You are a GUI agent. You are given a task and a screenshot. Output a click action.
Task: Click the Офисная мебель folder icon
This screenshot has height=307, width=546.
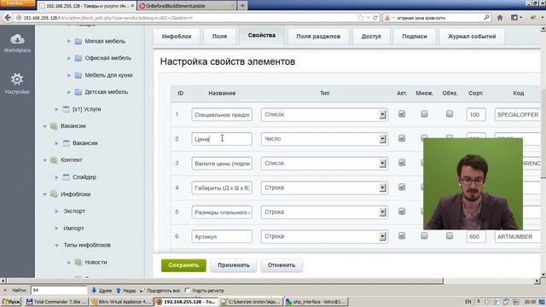(78, 58)
